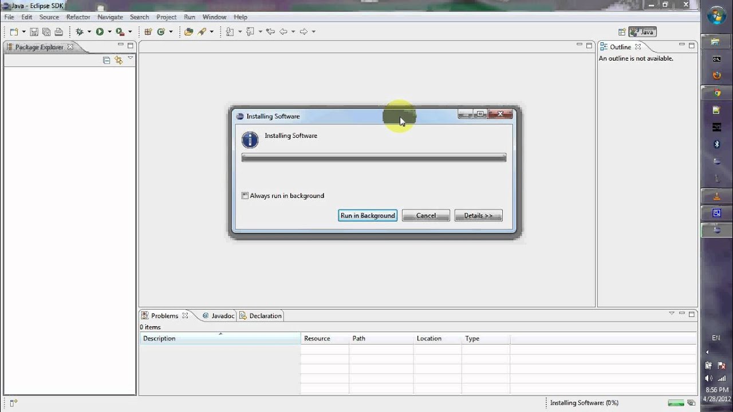The image size is (733, 412).
Task: Open the Source menu
Action: coord(49,17)
